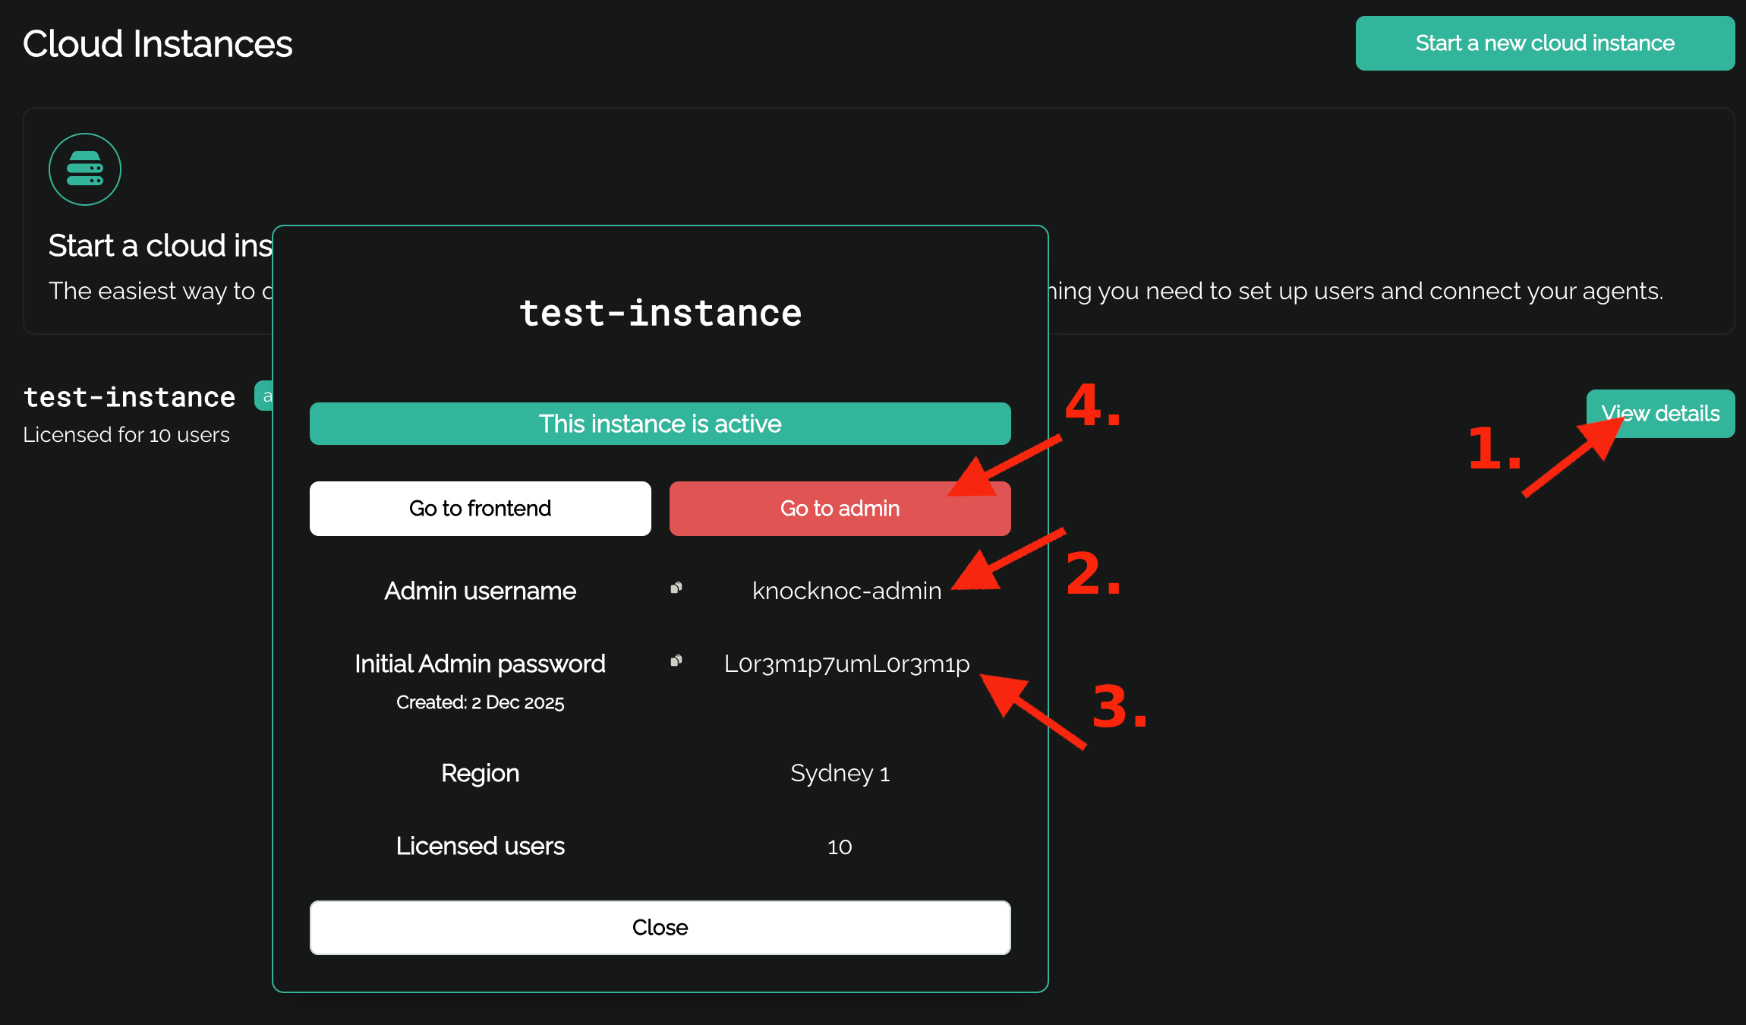Start a new cloud instance
Viewport: 1746px width, 1025px height.
tap(1544, 43)
